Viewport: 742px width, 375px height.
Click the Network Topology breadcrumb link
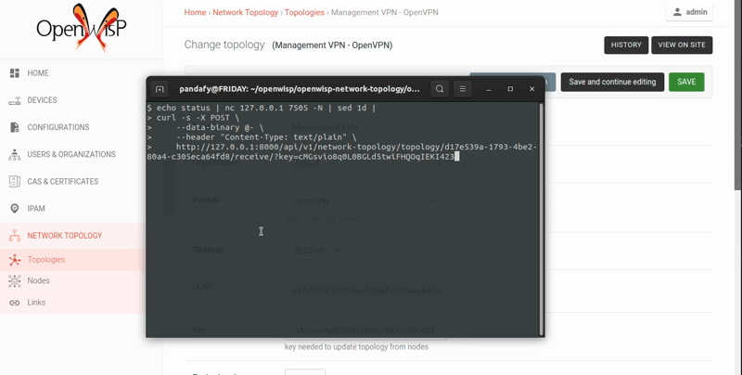point(245,12)
